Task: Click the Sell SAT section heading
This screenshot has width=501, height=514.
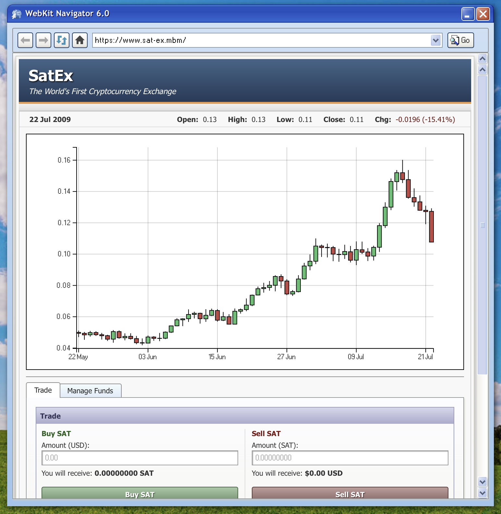Action: pyautogui.click(x=266, y=434)
